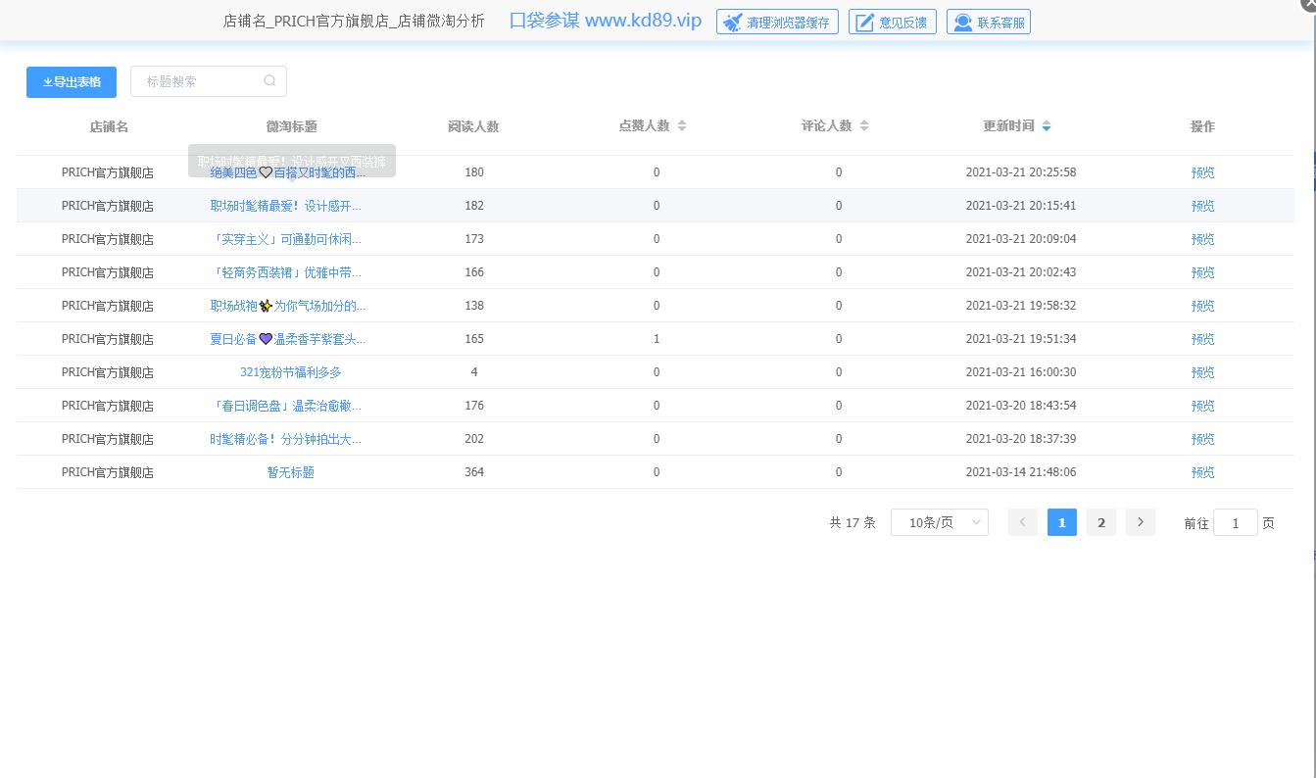Sort by 点赞人数 ascending arrow
Screen dimensions: 1316x778
pyautogui.click(x=682, y=122)
